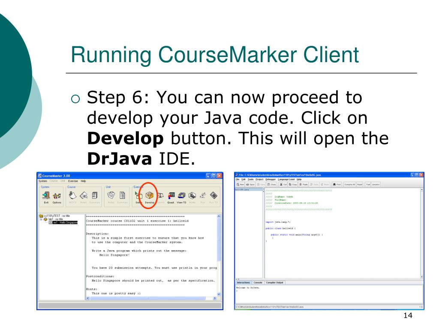Click the Develop button icon
The width and height of the screenshot is (439, 329).
(150, 195)
